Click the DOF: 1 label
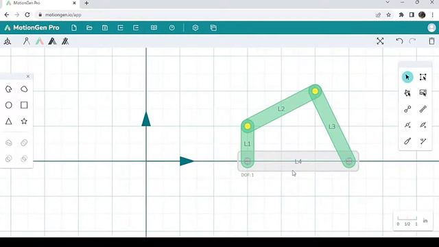The height and width of the screenshot is (247, 439). [x=247, y=175]
